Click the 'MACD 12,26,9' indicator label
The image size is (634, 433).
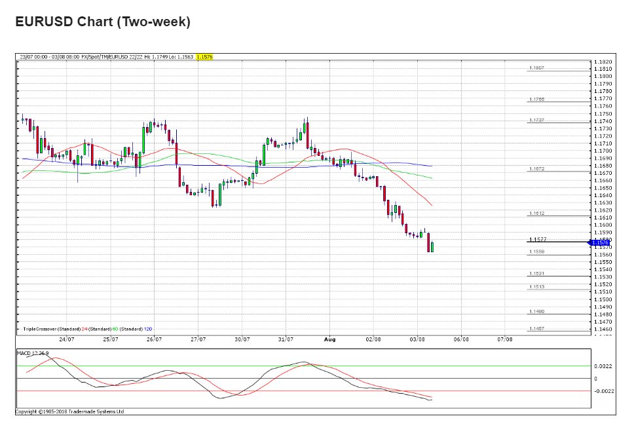click(33, 353)
